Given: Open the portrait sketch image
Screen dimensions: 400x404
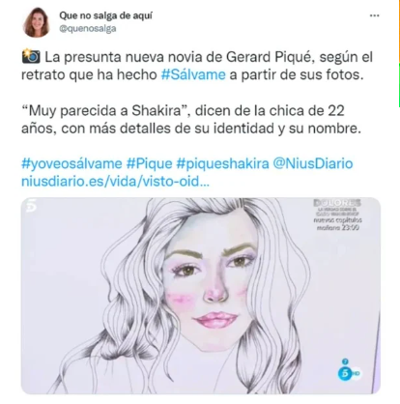Looking at the screenshot, I should [201, 296].
